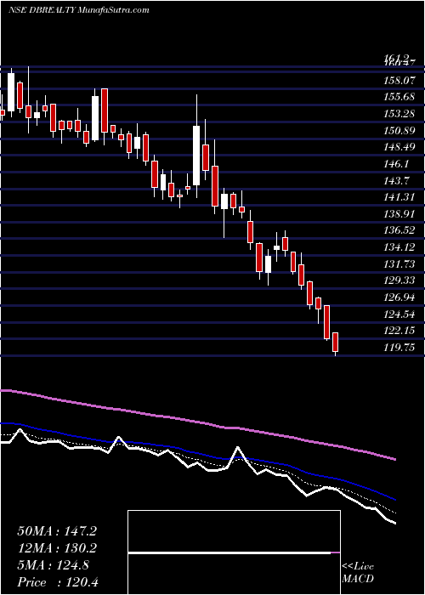Click inside the MACD indicator box

(x=234, y=552)
